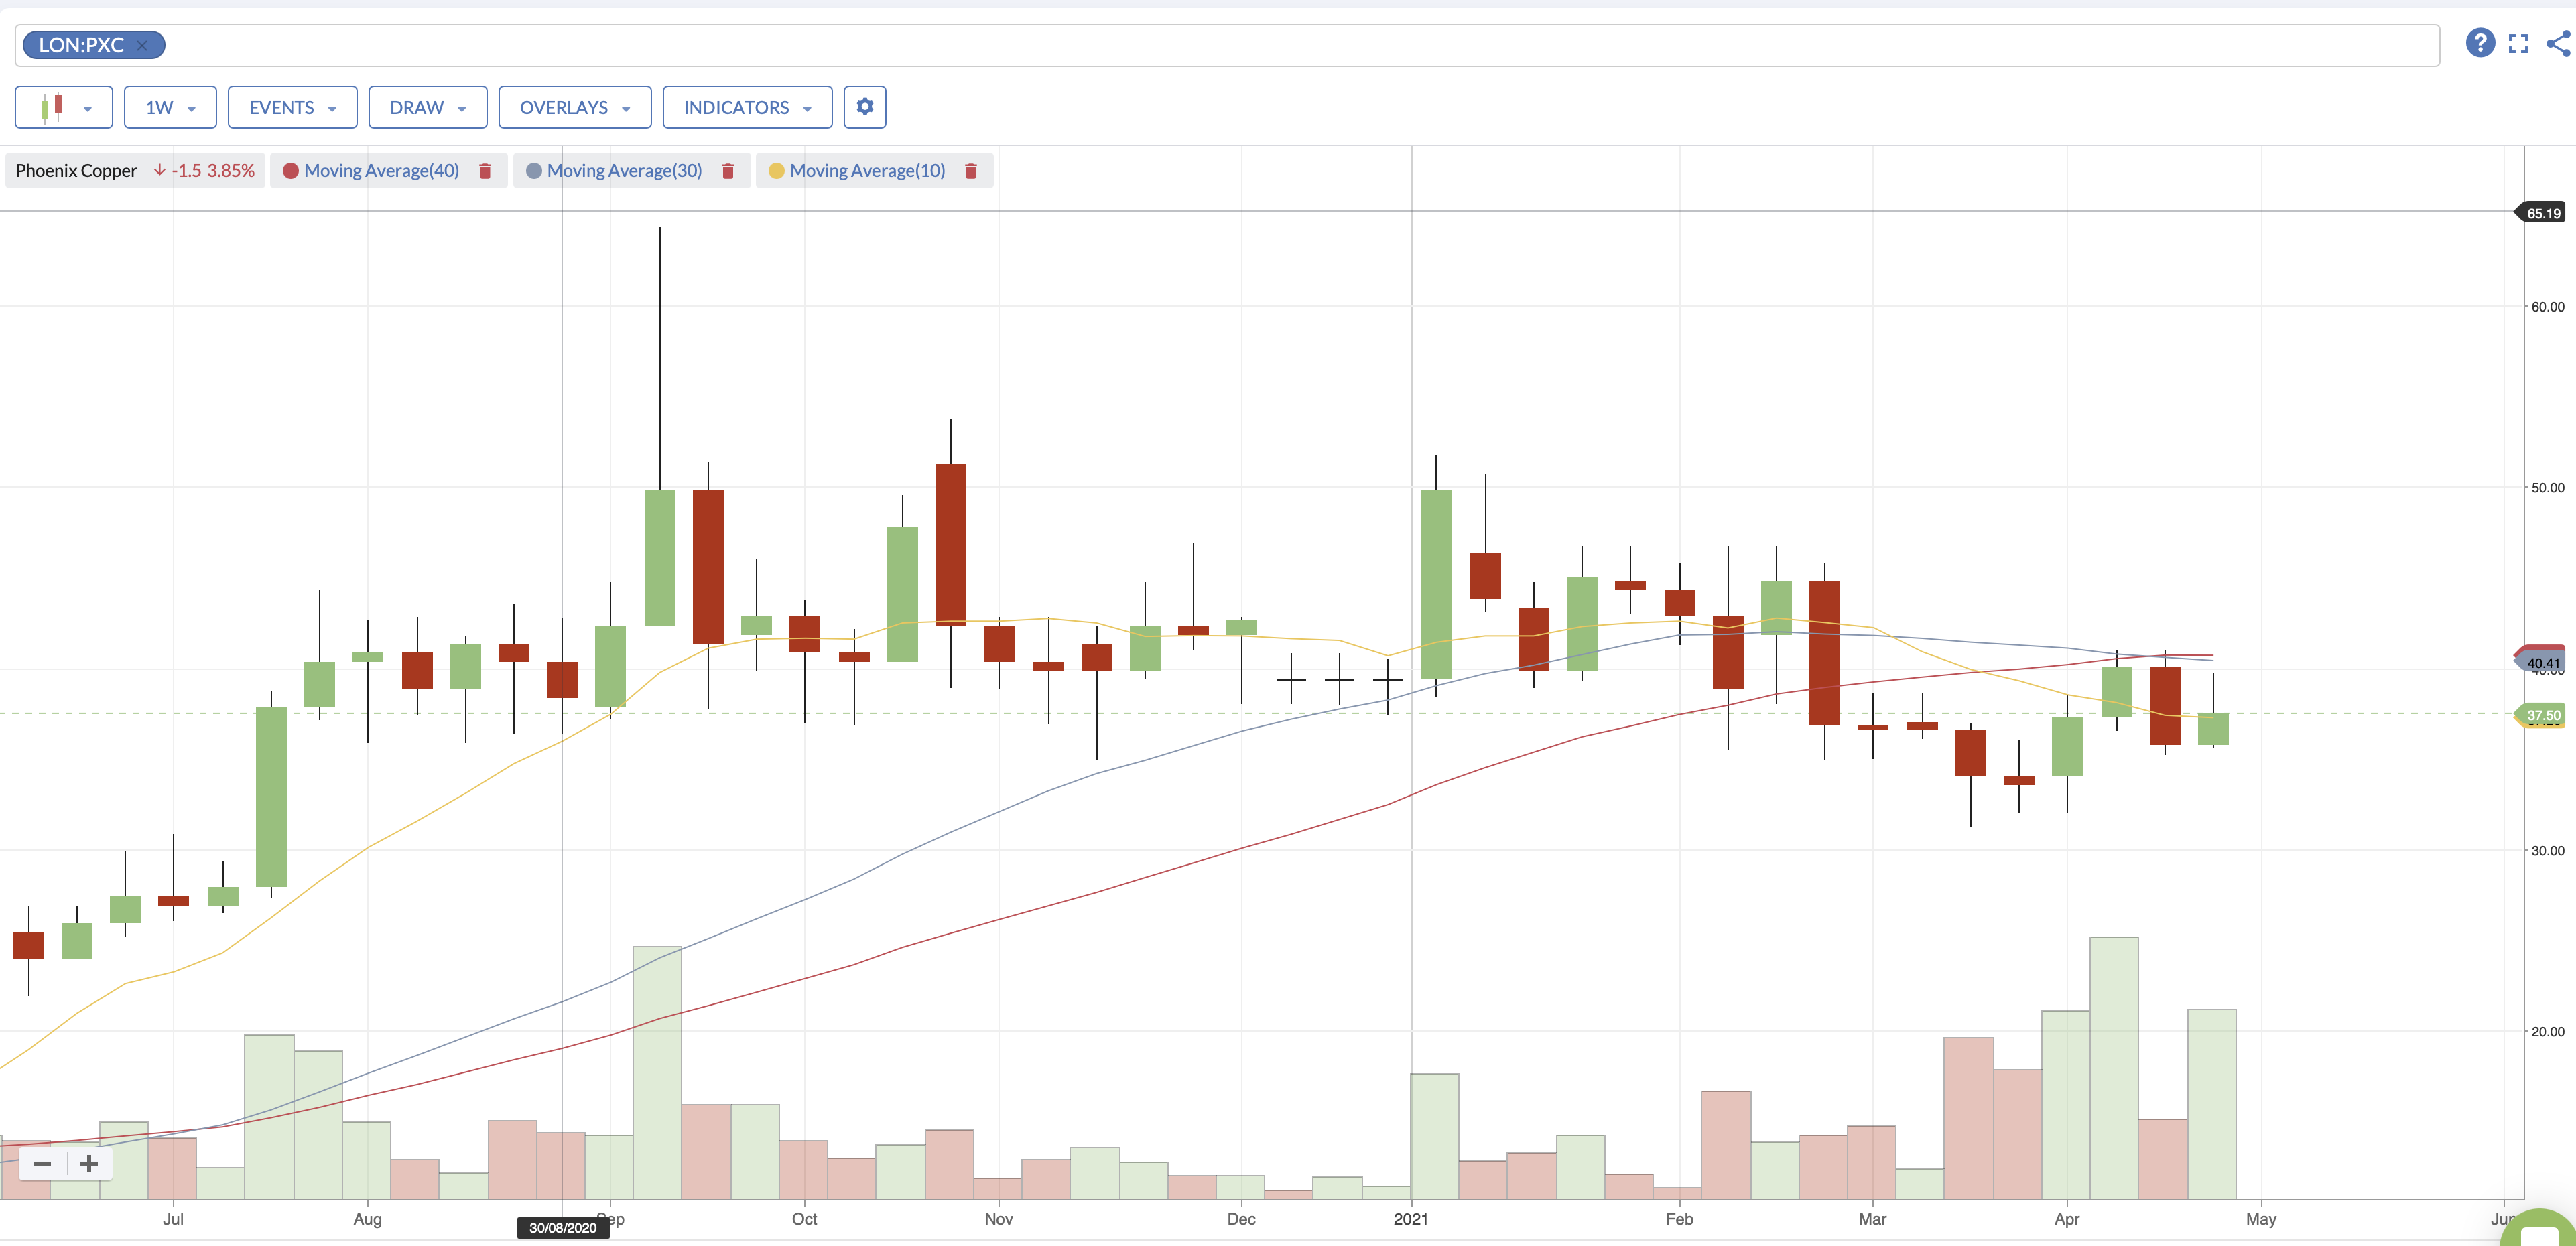Click the Oct label on time axis
The width and height of the screenshot is (2576, 1246).
(804, 1219)
